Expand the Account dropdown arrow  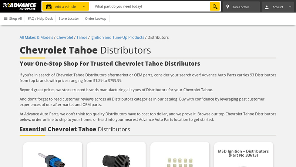point(290,7)
